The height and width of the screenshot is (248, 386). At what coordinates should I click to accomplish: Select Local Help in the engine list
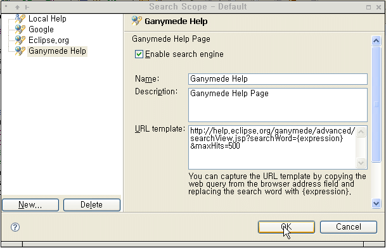point(48,19)
